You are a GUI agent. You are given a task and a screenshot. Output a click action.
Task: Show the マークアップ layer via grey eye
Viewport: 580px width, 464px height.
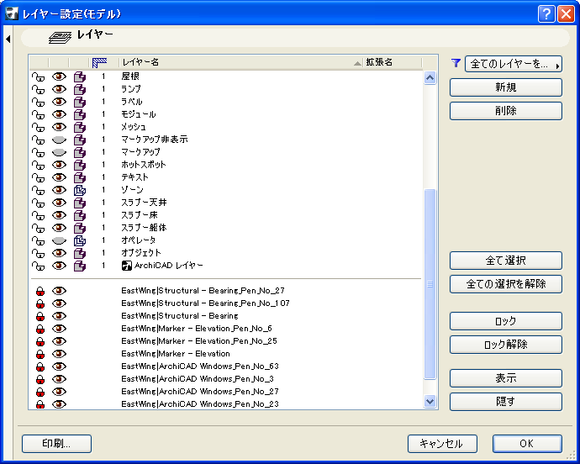59,152
